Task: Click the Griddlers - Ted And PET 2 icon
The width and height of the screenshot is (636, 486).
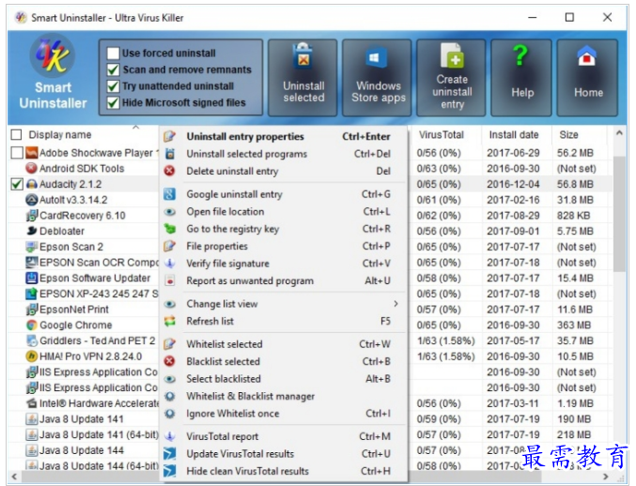Action: point(31,341)
